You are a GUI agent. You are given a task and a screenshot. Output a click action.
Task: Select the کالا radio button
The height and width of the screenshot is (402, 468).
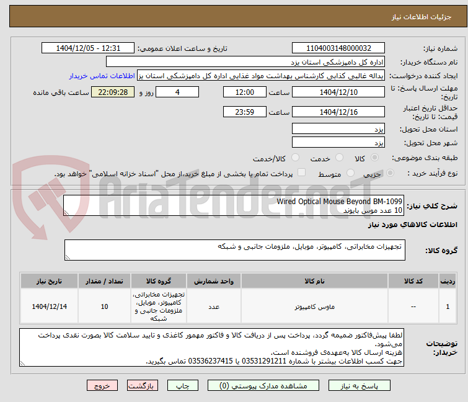coord(374,158)
